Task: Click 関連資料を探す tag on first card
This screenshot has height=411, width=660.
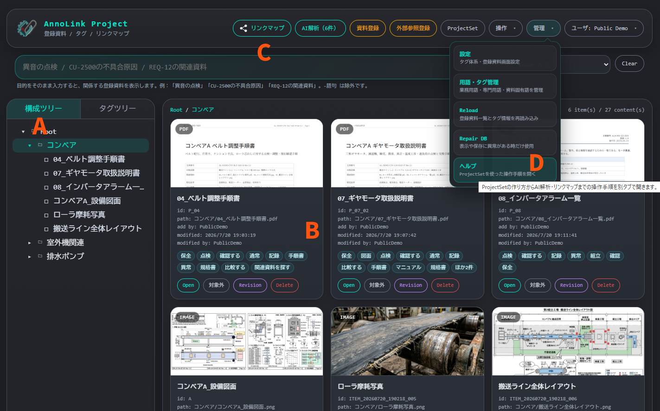Action: pyautogui.click(x=272, y=268)
